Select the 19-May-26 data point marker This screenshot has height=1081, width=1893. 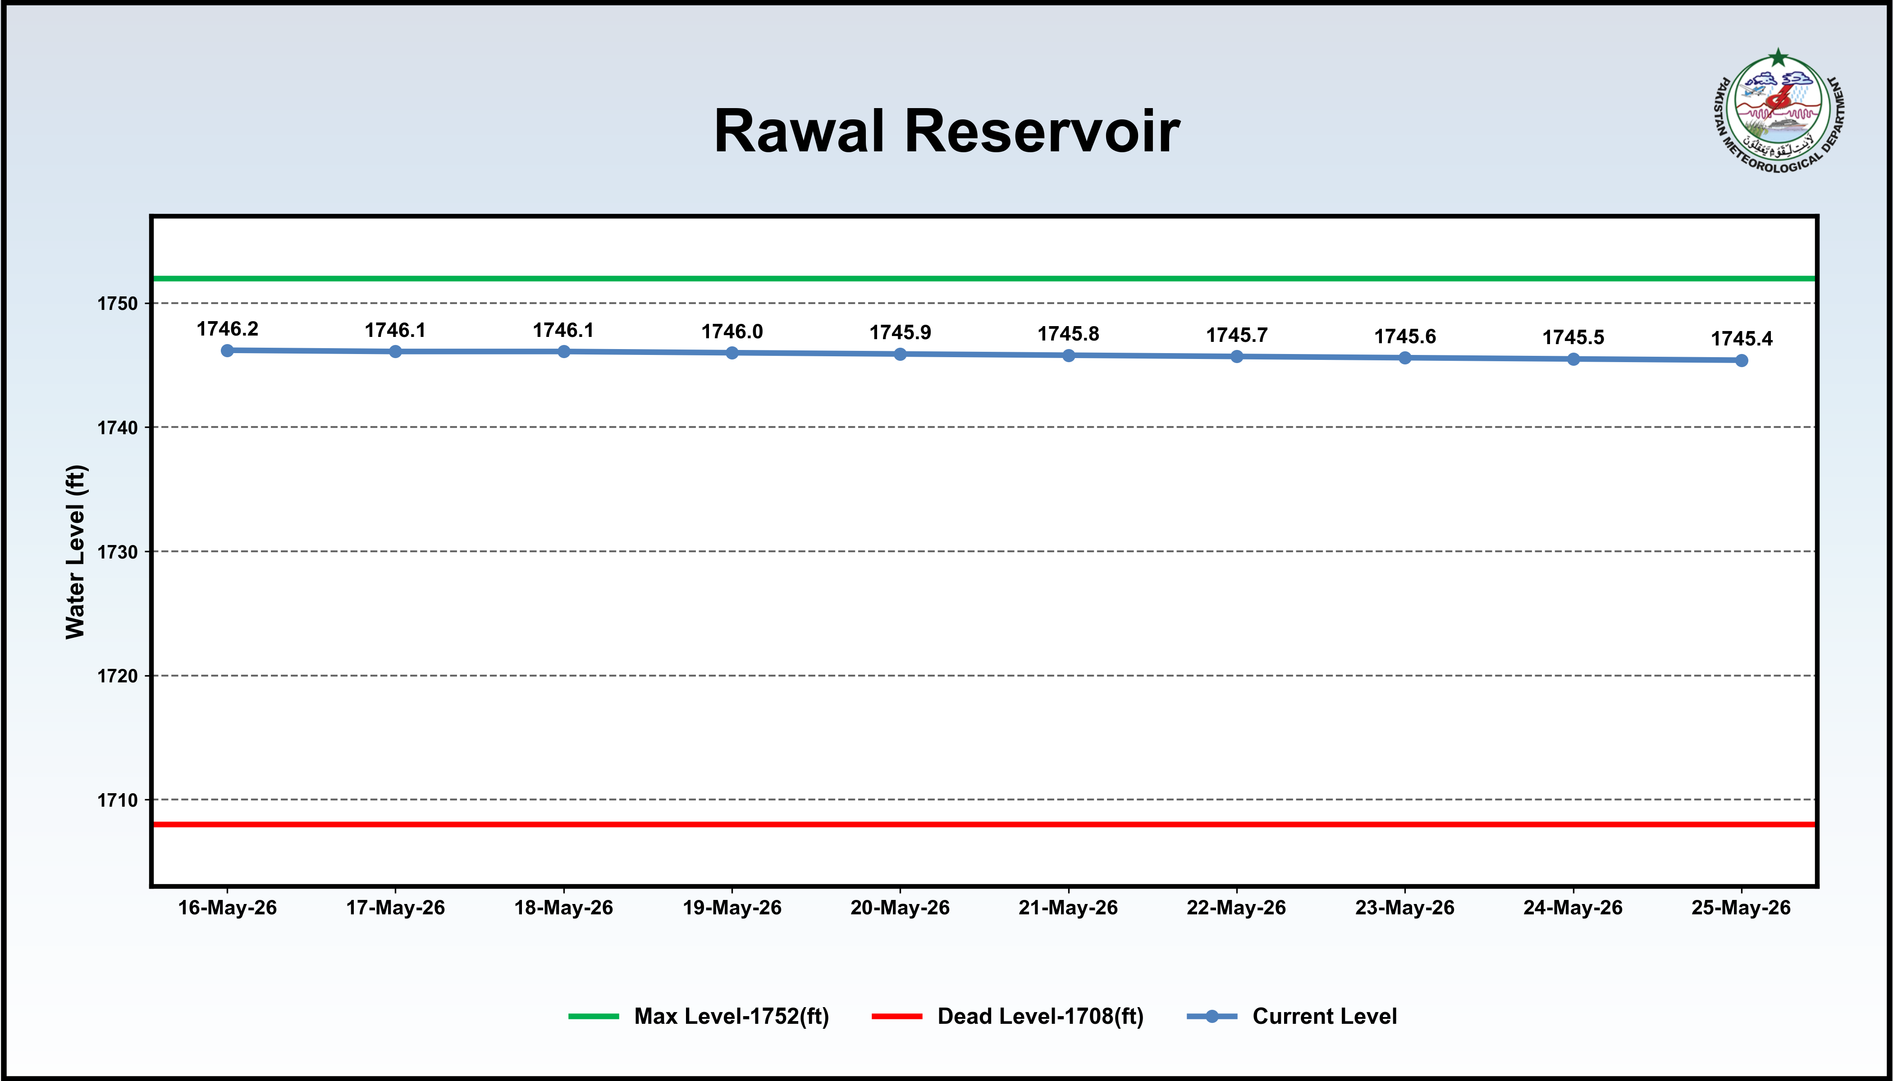(732, 353)
